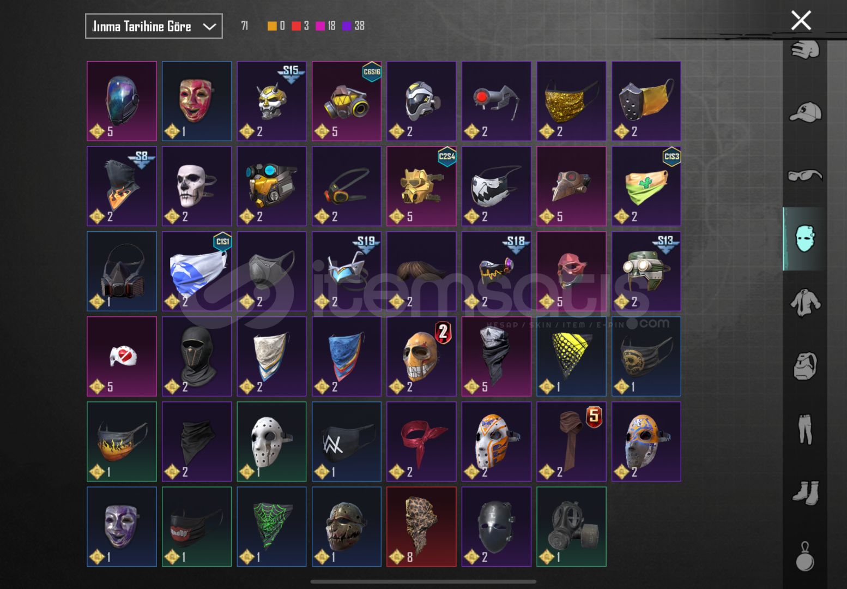Select the galaxy helmet mask item
Image resolution: width=847 pixels, height=589 pixels.
tap(122, 101)
